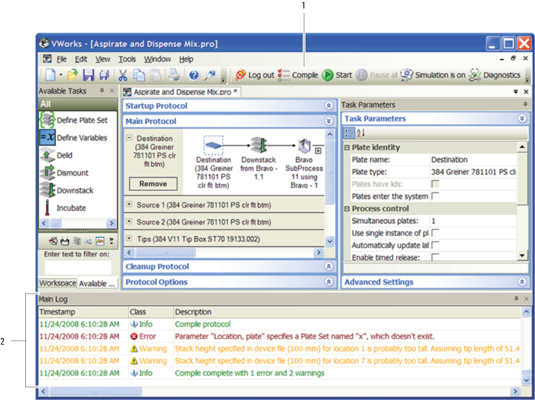Choose the Incubate task icon

coord(47,208)
